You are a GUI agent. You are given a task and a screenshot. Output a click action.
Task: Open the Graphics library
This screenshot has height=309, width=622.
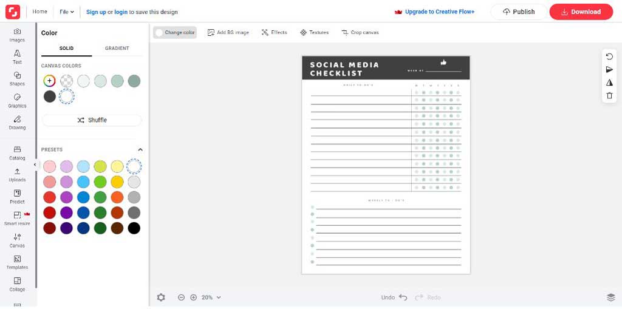(17, 100)
